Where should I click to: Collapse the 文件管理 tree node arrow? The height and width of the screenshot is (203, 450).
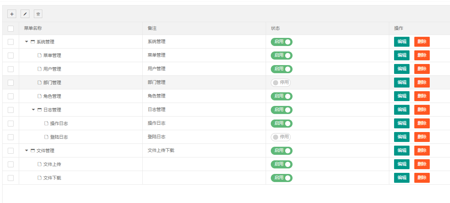26,151
